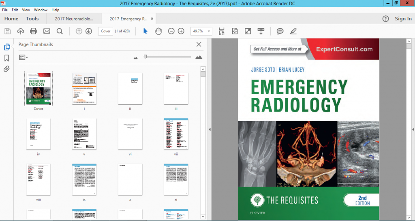The image size is (415, 221).
Task: Open the Window menu
Action: click(x=41, y=10)
